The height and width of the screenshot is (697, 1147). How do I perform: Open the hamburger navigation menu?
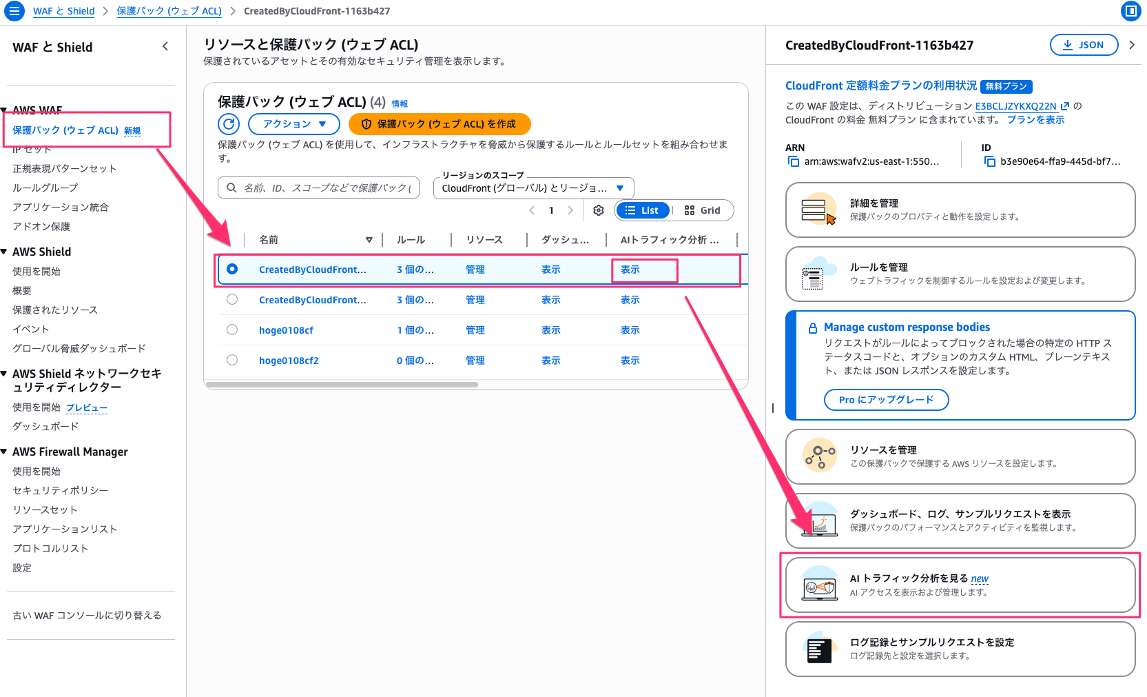(x=14, y=11)
